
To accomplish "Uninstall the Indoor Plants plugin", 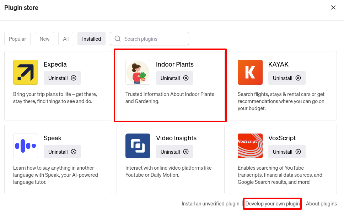I will tap(174, 78).
